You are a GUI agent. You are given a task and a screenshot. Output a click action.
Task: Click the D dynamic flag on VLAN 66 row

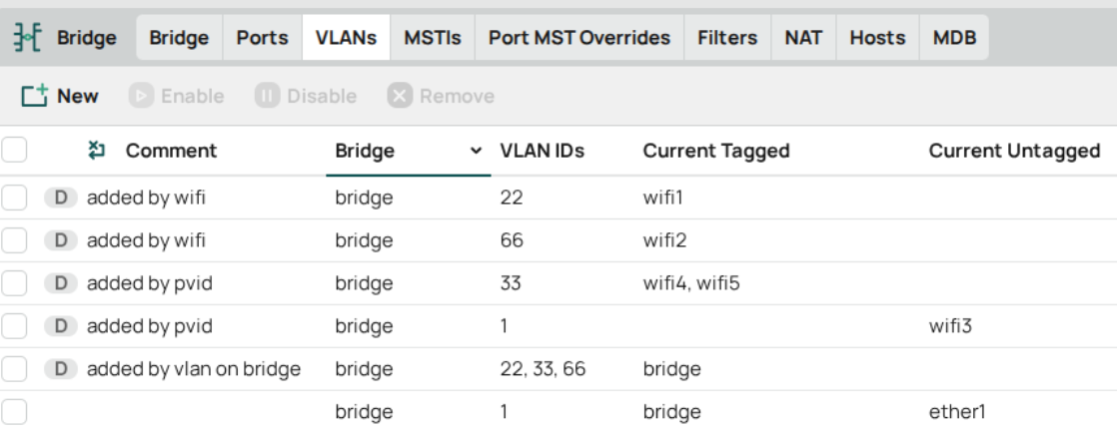point(61,240)
